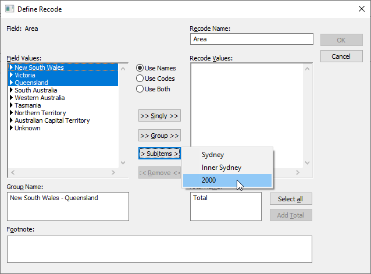
Task: Expand the Queensland tree arrow
Action: 12,83
